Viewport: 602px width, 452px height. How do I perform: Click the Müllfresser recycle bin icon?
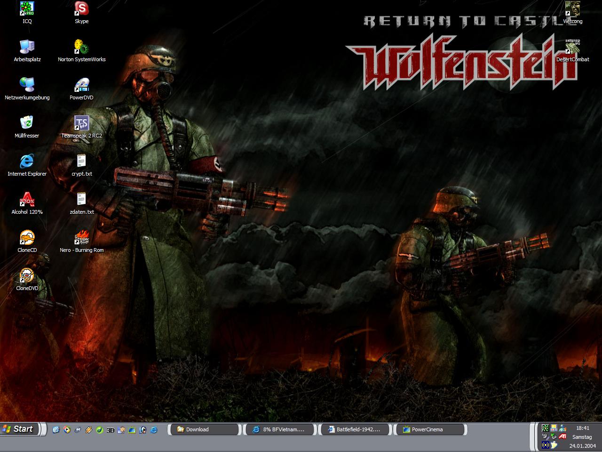tap(27, 123)
